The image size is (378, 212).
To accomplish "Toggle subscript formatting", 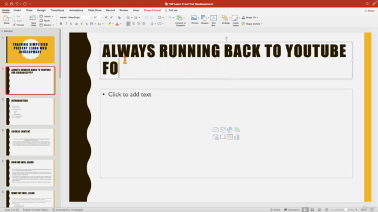I will [x=87, y=24].
